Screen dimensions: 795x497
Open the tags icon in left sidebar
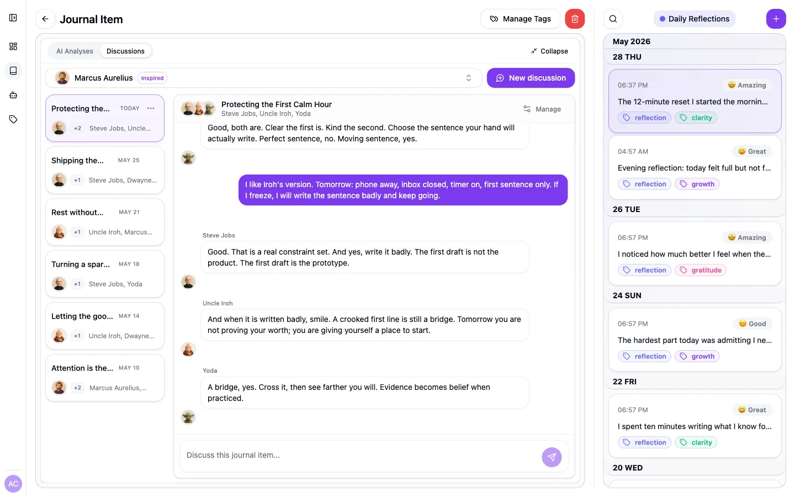pyautogui.click(x=13, y=119)
